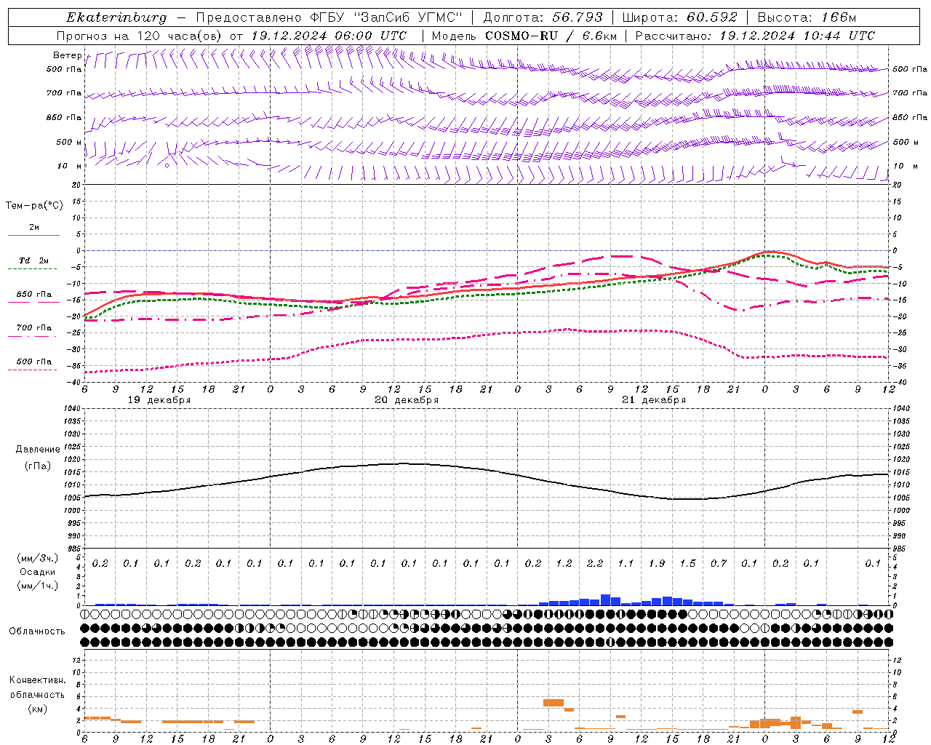This screenshot has width=931, height=745.
Task: Click '850 гПа' temperature legend entry
Action: (x=33, y=295)
